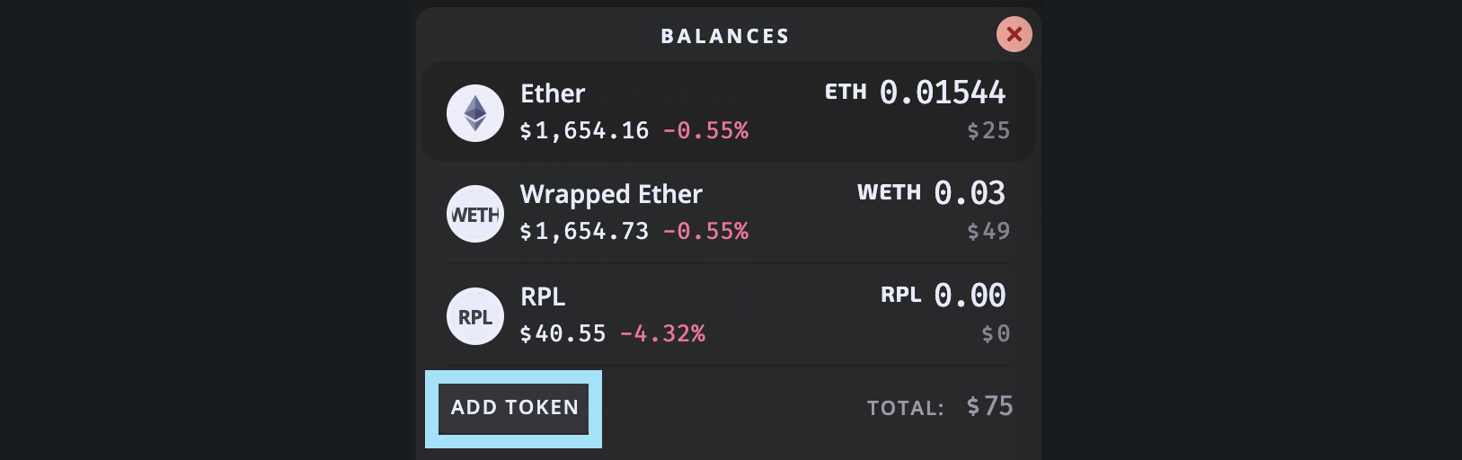Click the RPL token name label
The image size is (1462, 460).
point(543,296)
